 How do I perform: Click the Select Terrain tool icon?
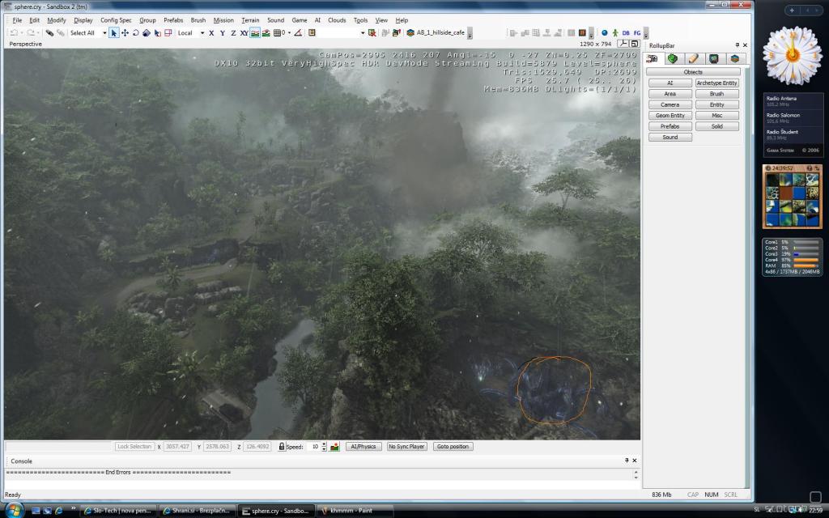(x=158, y=32)
